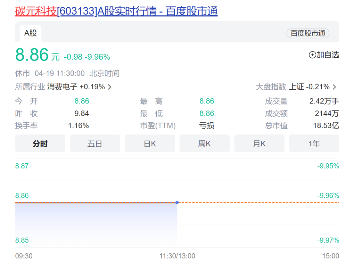The width and height of the screenshot is (346, 262).
Task: Click the 11:30/13:00 time axis label
Action: [x=177, y=256]
